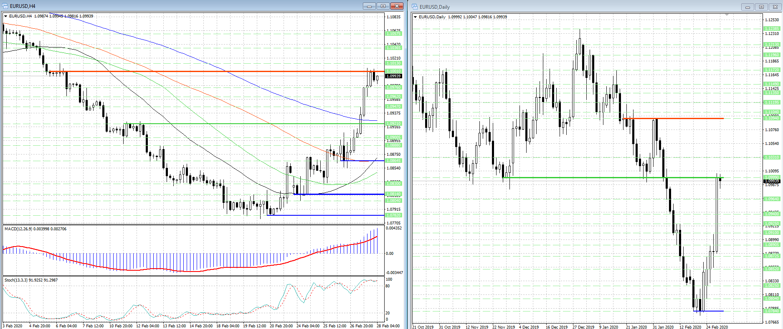Click the '21 Oct 2019' date label in Daily chart
This screenshot has height=329, width=783.
[x=423, y=327]
